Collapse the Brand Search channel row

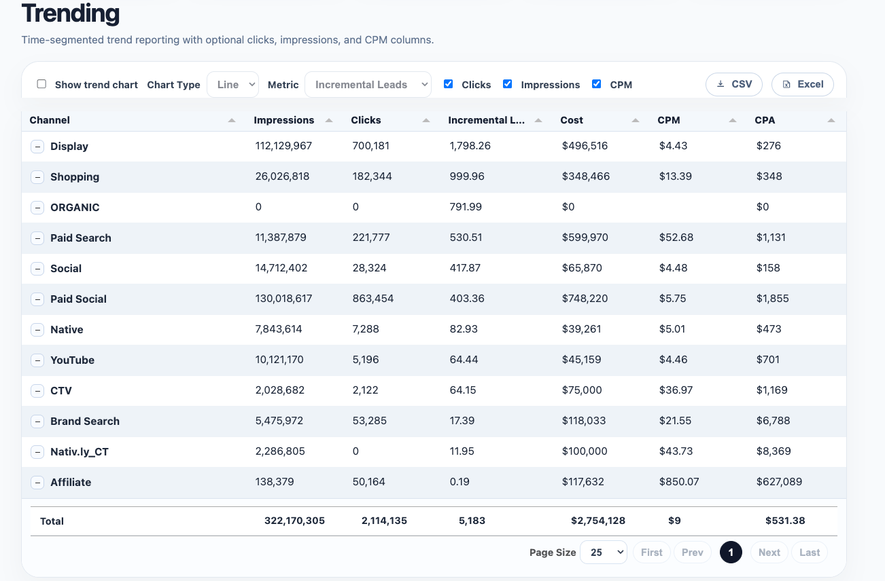38,421
